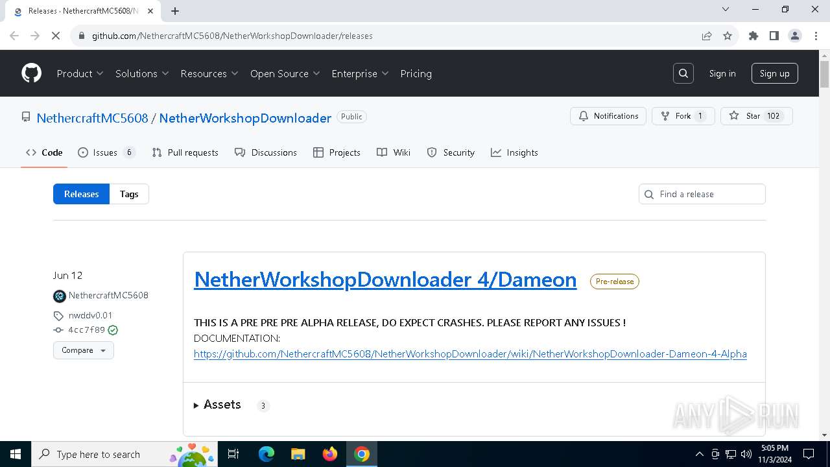
Task: Open the nwddv0.01 tag link
Action: [90, 315]
